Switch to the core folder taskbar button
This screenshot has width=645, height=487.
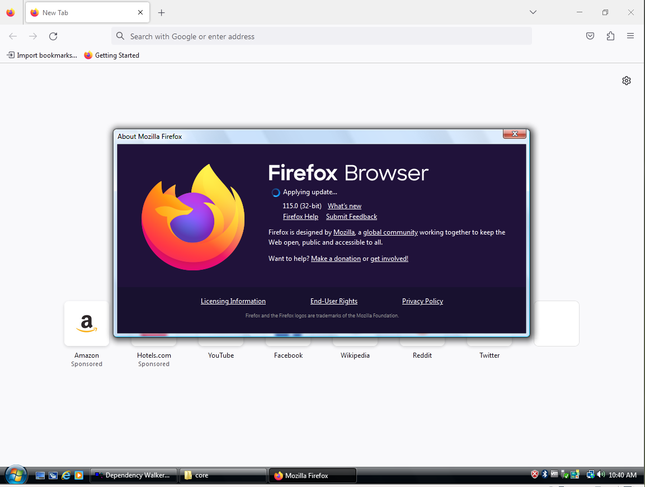coord(223,475)
